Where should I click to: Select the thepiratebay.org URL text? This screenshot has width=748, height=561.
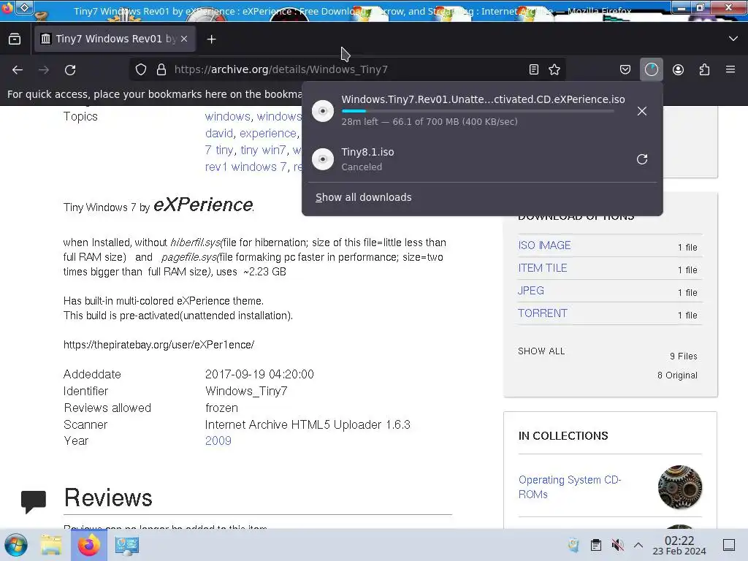pyautogui.click(x=159, y=345)
